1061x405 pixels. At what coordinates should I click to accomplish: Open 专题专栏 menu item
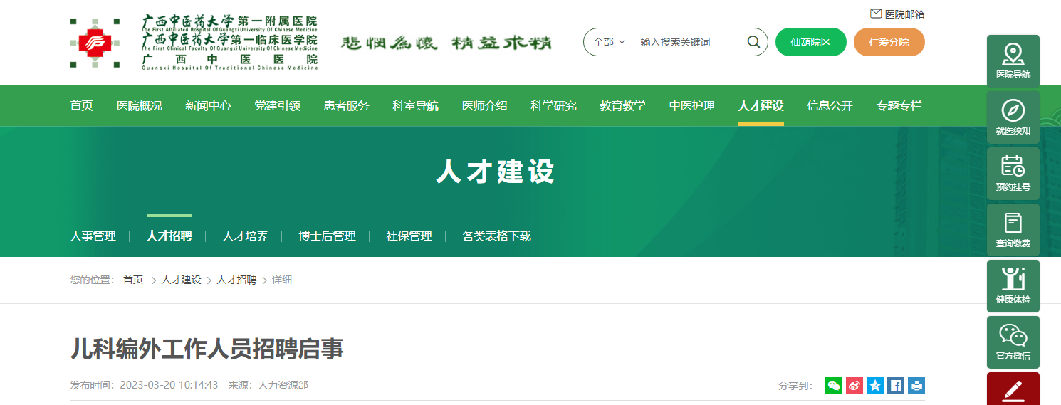899,105
